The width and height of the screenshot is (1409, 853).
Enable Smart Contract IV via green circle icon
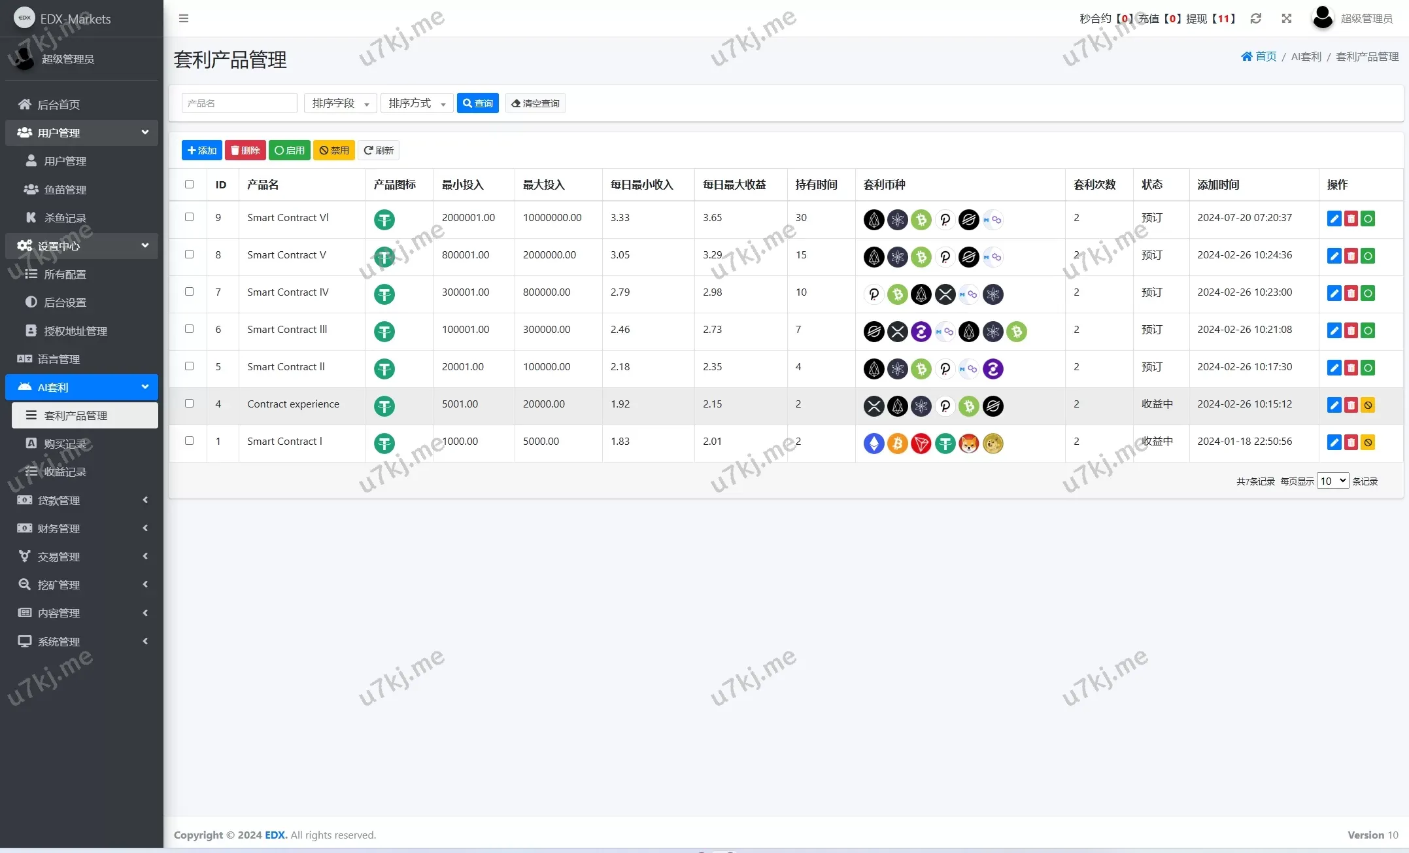pyautogui.click(x=1367, y=294)
